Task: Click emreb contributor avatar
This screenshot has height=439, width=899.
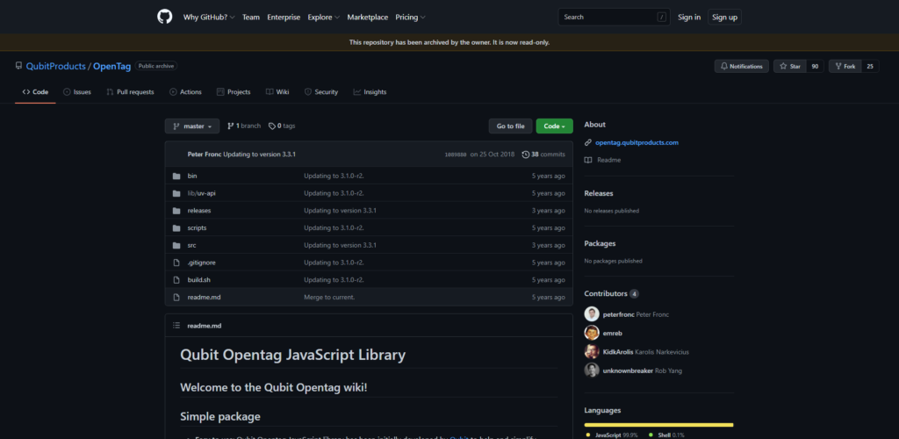Action: coord(592,333)
